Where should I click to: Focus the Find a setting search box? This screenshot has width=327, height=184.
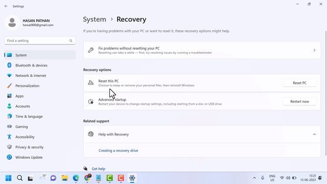(x=40, y=41)
